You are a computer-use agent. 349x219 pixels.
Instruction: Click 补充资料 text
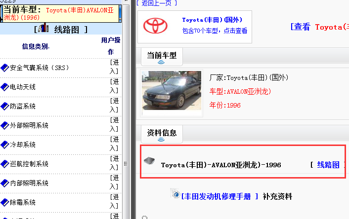click(277, 196)
